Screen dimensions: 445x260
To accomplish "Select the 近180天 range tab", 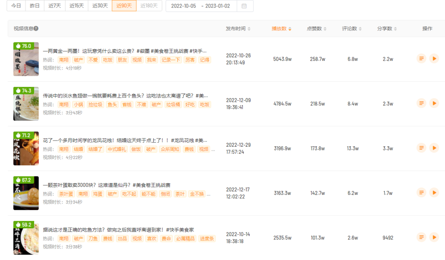I will [x=149, y=6].
